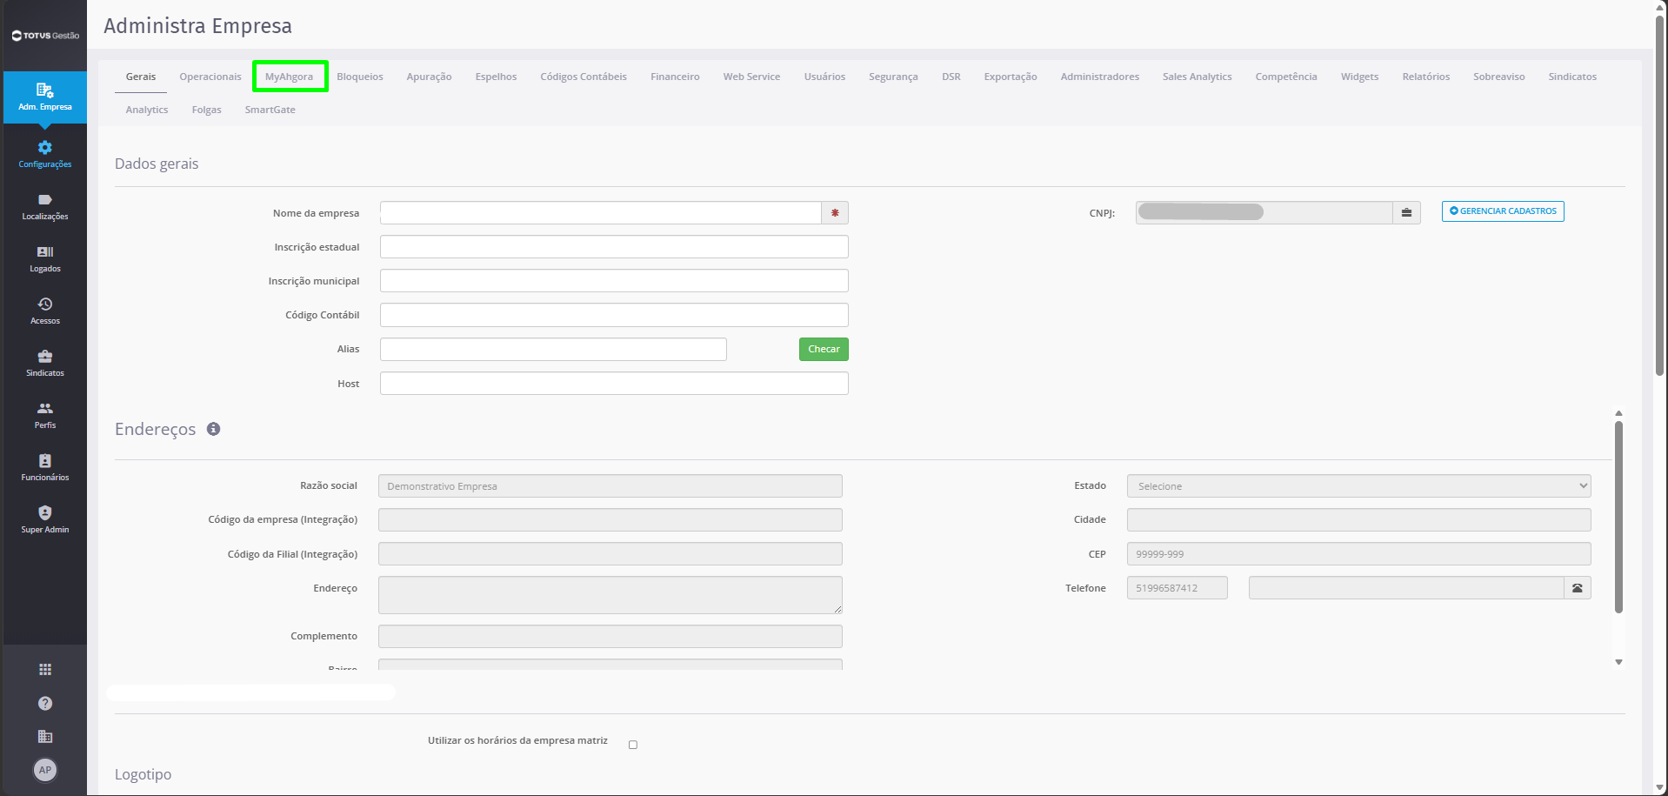The width and height of the screenshot is (1668, 796).
Task: Click the telephone icon beside Telefone field
Action: (x=1577, y=588)
